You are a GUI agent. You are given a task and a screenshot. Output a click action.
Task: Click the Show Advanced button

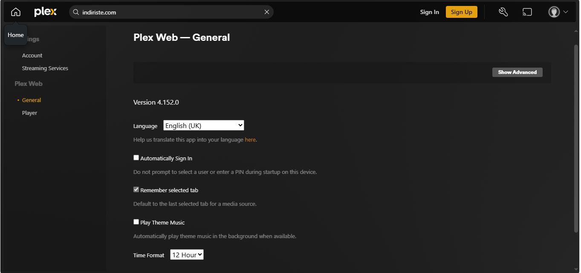(x=517, y=72)
